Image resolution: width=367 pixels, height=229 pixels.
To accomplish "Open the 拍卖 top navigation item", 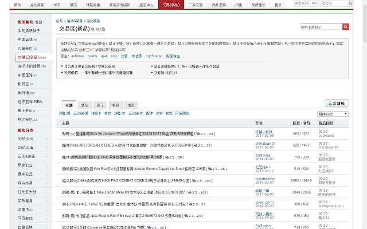I will click(239, 5).
